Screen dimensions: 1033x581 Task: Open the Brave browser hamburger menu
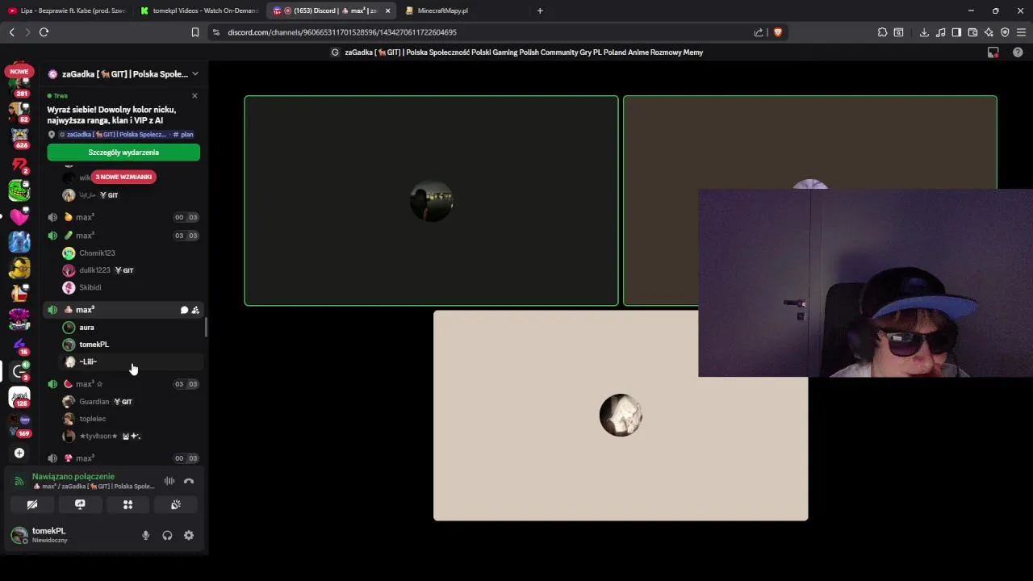pos(1022,32)
